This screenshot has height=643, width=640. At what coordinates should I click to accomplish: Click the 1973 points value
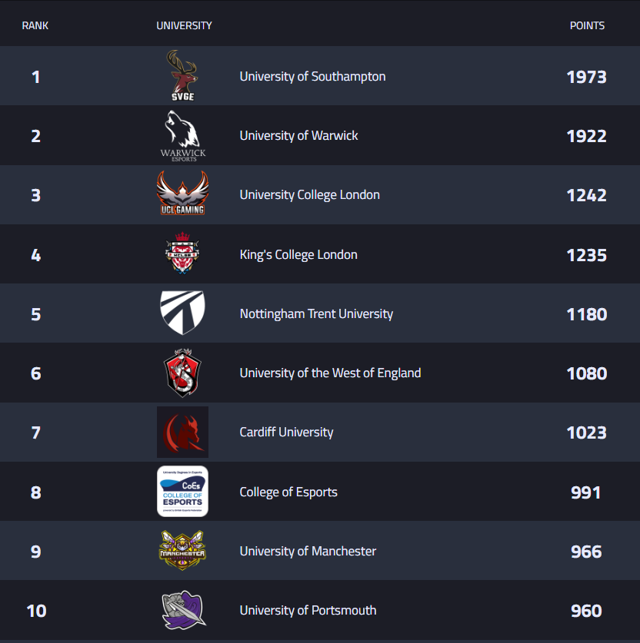pos(586,77)
